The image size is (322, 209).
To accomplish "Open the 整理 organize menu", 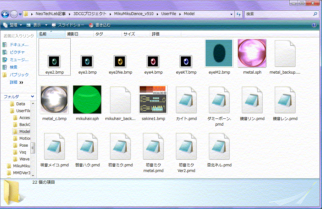I will pos(13,25).
